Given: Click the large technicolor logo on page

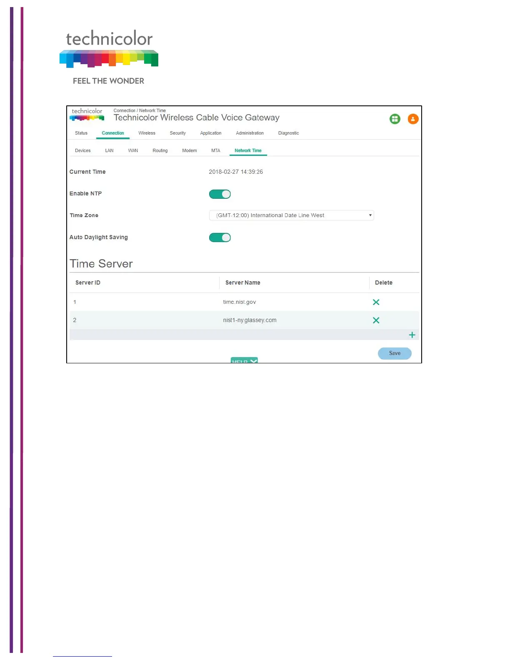Looking at the screenshot, I should pyautogui.click(x=109, y=49).
